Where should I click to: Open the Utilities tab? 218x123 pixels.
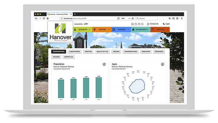(x=56, y=57)
